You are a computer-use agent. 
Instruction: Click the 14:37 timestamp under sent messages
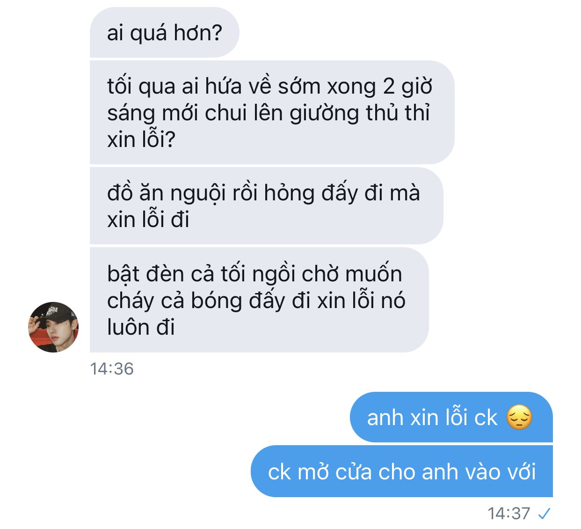tap(509, 514)
